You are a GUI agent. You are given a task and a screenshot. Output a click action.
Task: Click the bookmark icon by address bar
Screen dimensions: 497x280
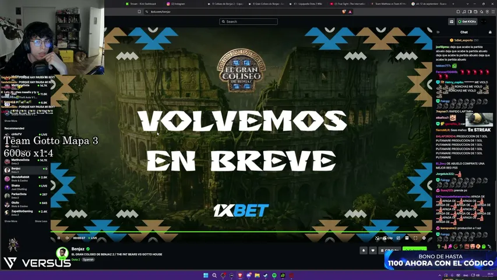click(x=139, y=12)
